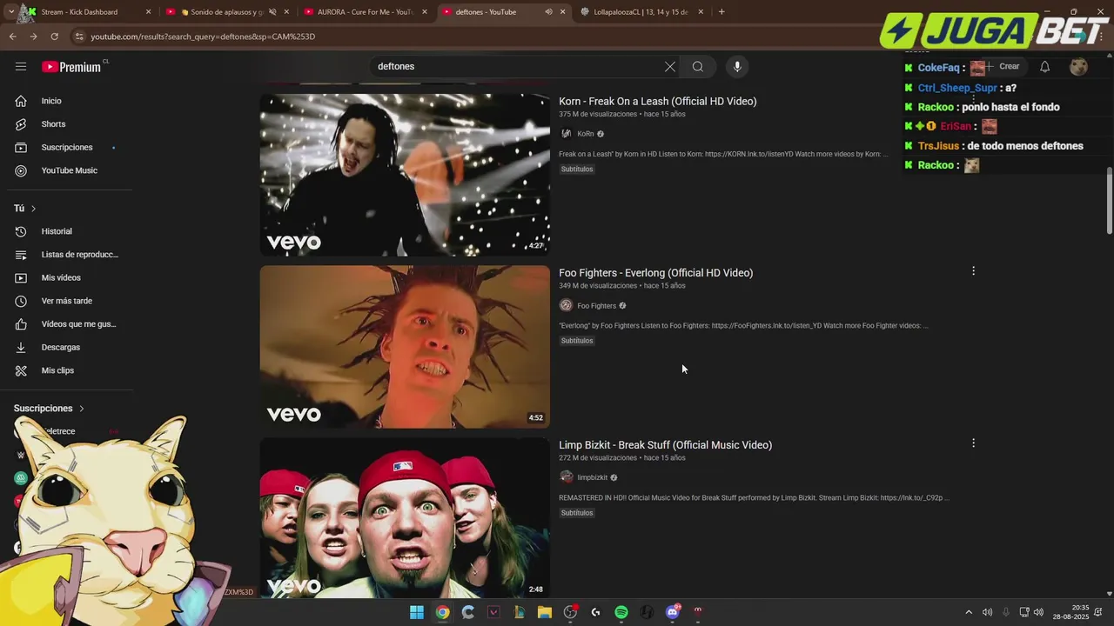Click the Foo Fighters channel avatar icon

coord(566,305)
